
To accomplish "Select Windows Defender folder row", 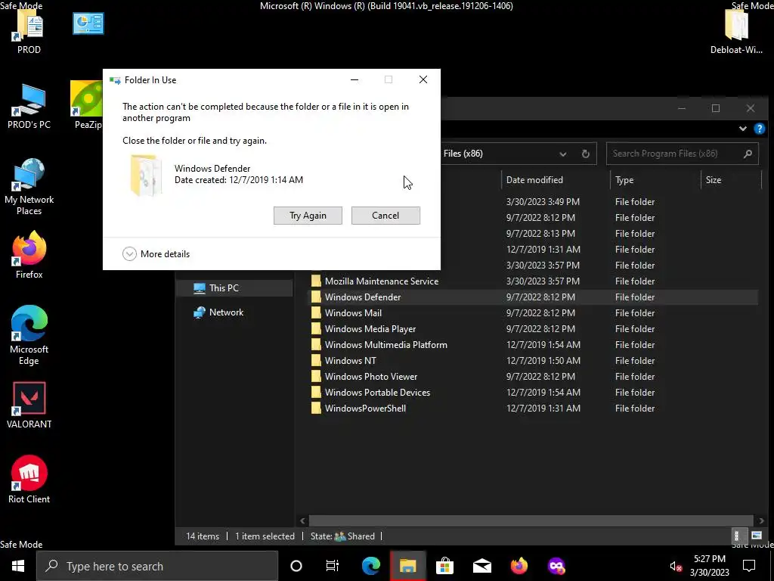I will (532, 297).
